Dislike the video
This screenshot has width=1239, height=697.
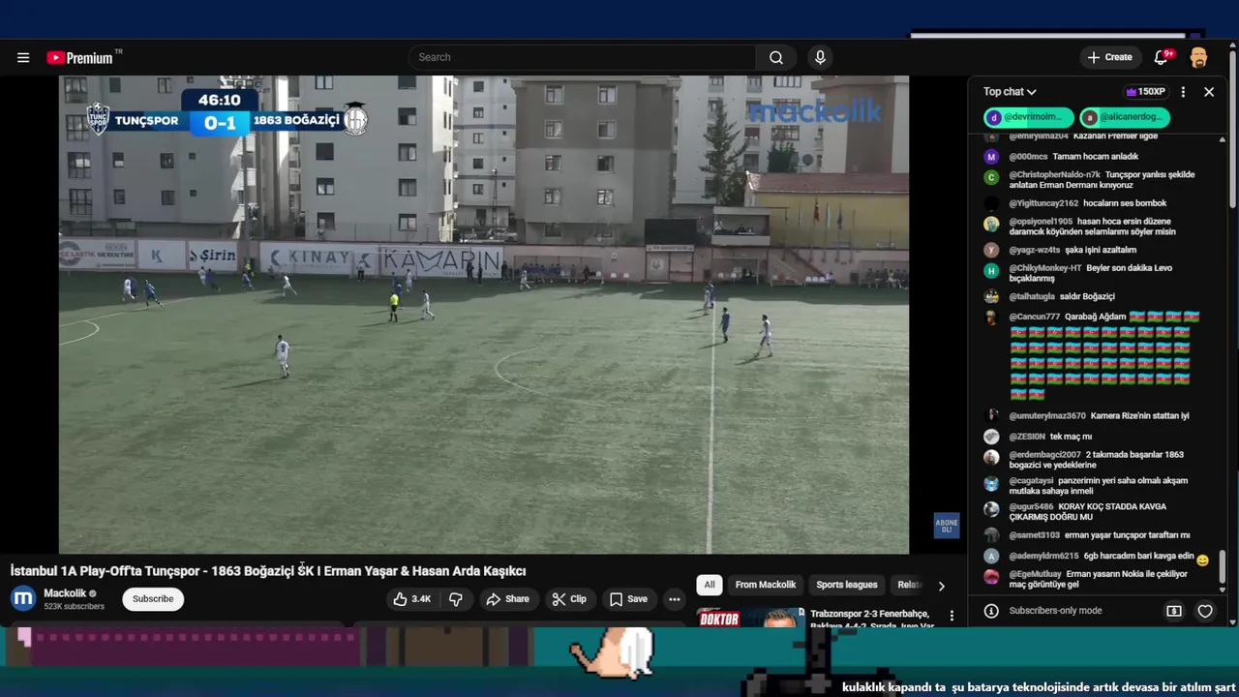pyautogui.click(x=456, y=599)
